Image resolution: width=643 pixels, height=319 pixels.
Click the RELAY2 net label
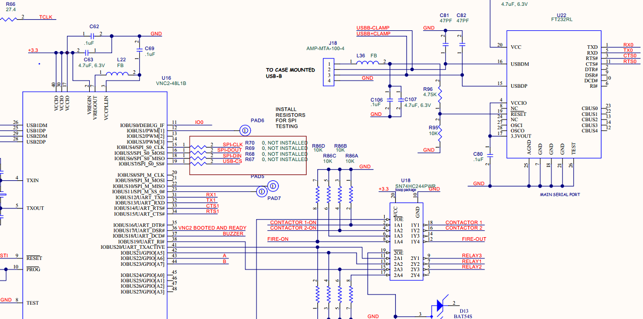coord(471,267)
